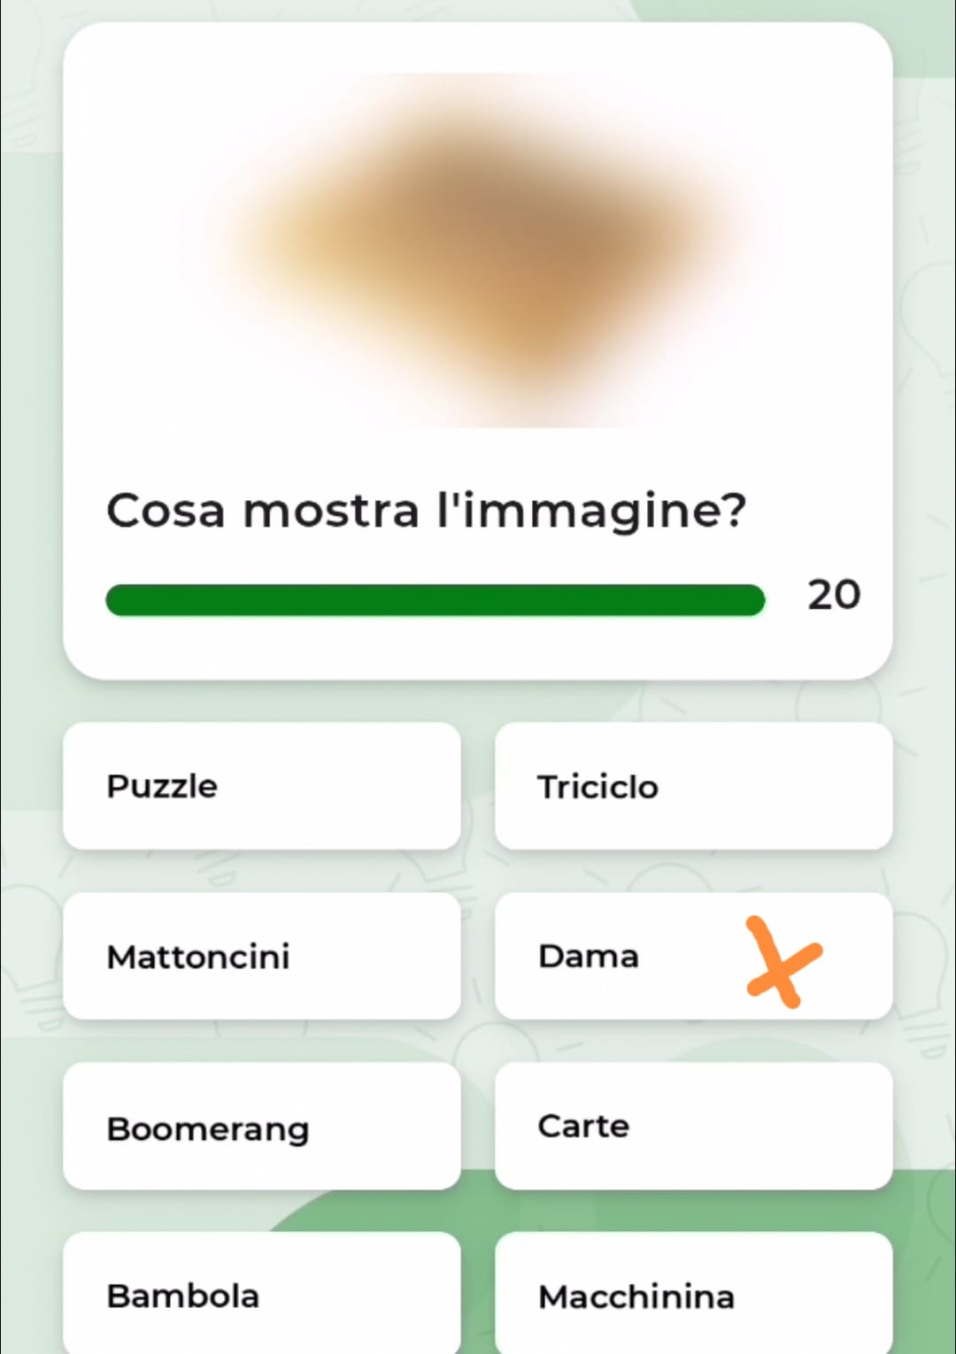Pick the Macchinina option
The width and height of the screenshot is (956, 1354).
(x=693, y=1294)
